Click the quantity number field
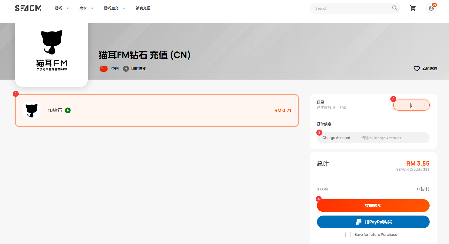The width and height of the screenshot is (449, 244). click(x=411, y=105)
